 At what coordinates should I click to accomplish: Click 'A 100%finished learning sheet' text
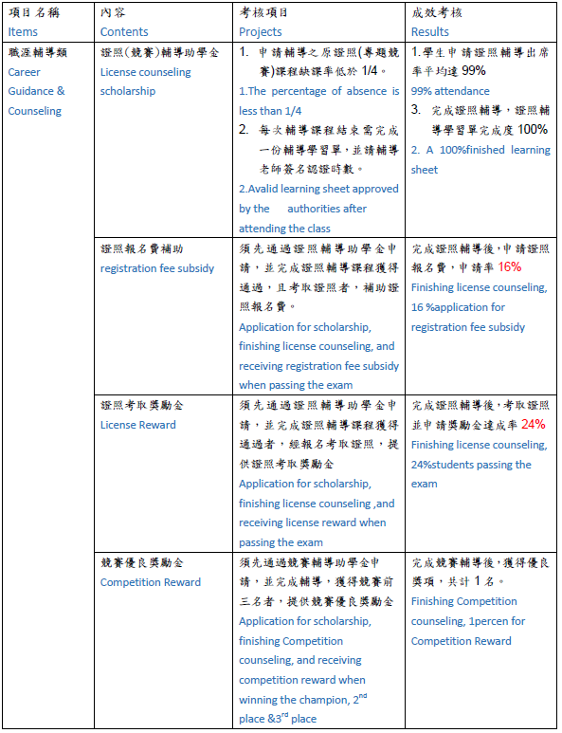point(480,160)
